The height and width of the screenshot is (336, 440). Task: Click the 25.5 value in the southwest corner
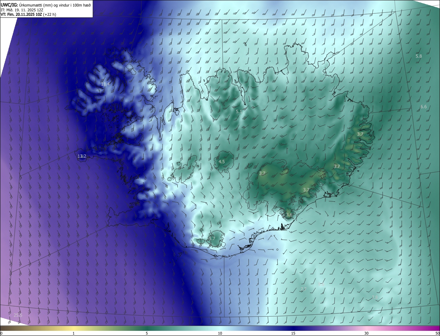tap(18, 315)
